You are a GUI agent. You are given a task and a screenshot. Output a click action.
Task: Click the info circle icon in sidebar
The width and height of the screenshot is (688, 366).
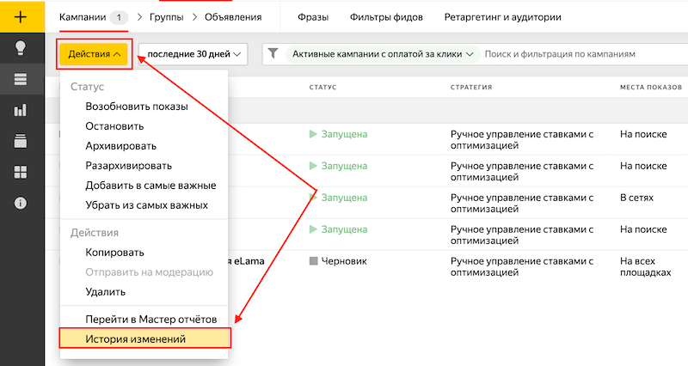pyautogui.click(x=21, y=203)
